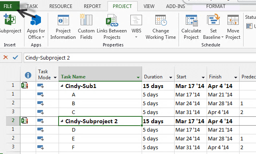Screen dimensions: 256x154
Task: Select the Task Name cell E
Action: (100, 138)
